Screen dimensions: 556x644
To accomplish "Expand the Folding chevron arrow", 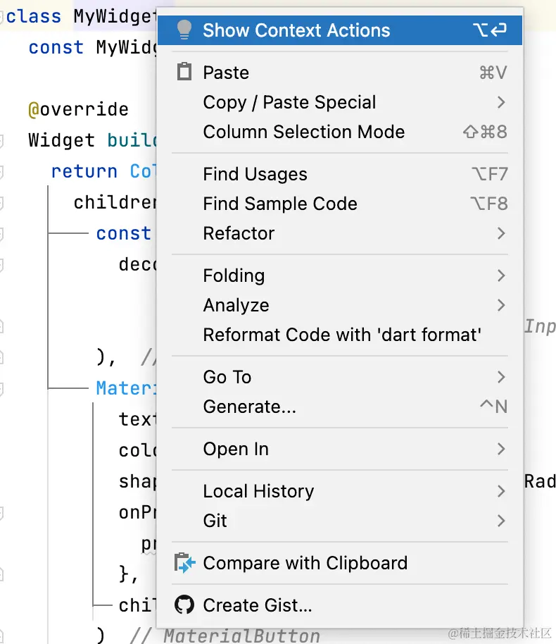I will click(x=501, y=275).
